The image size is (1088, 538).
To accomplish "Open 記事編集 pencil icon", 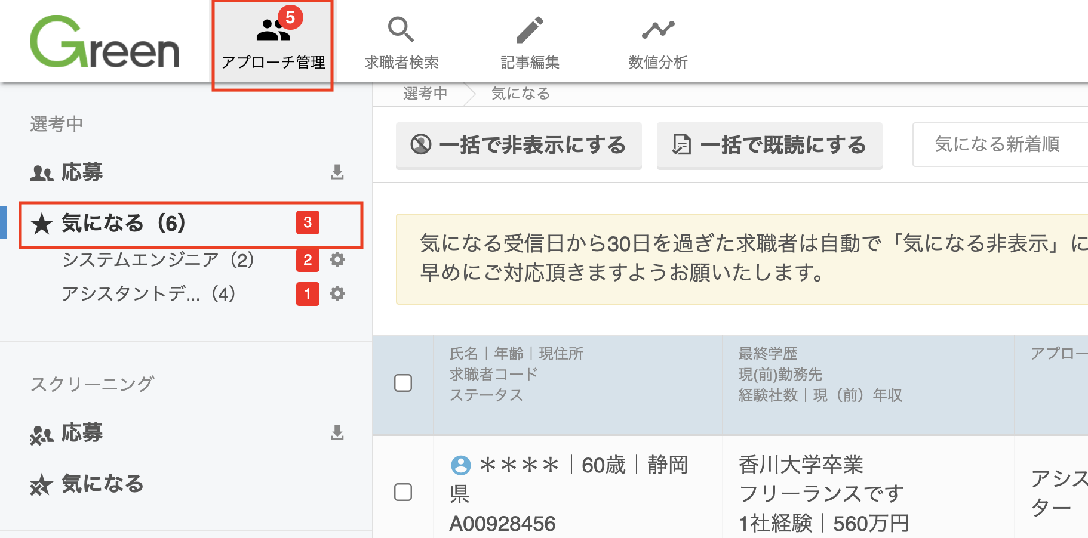I will (530, 30).
